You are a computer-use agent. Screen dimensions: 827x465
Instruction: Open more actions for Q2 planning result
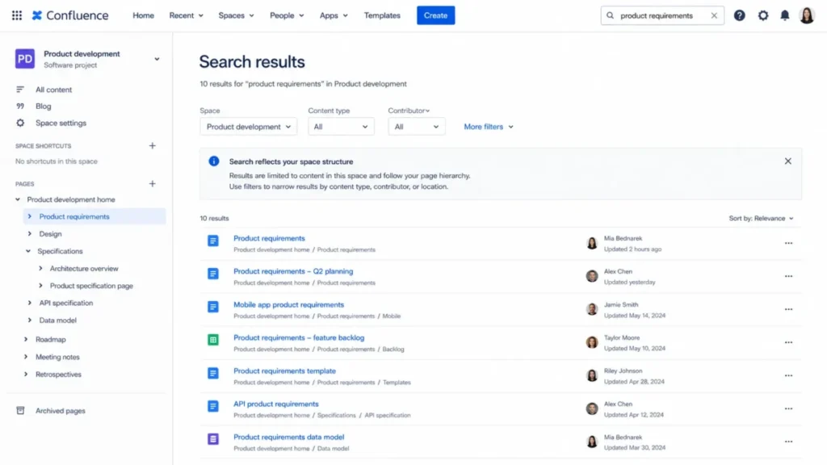pyautogui.click(x=788, y=276)
